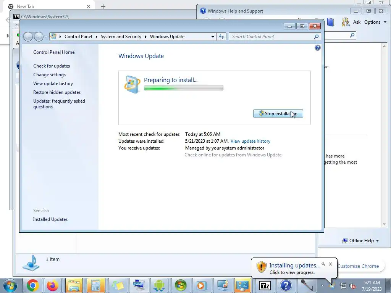Switch to Help and Support taskbar icon
The width and height of the screenshot is (391, 293).
[286, 285]
